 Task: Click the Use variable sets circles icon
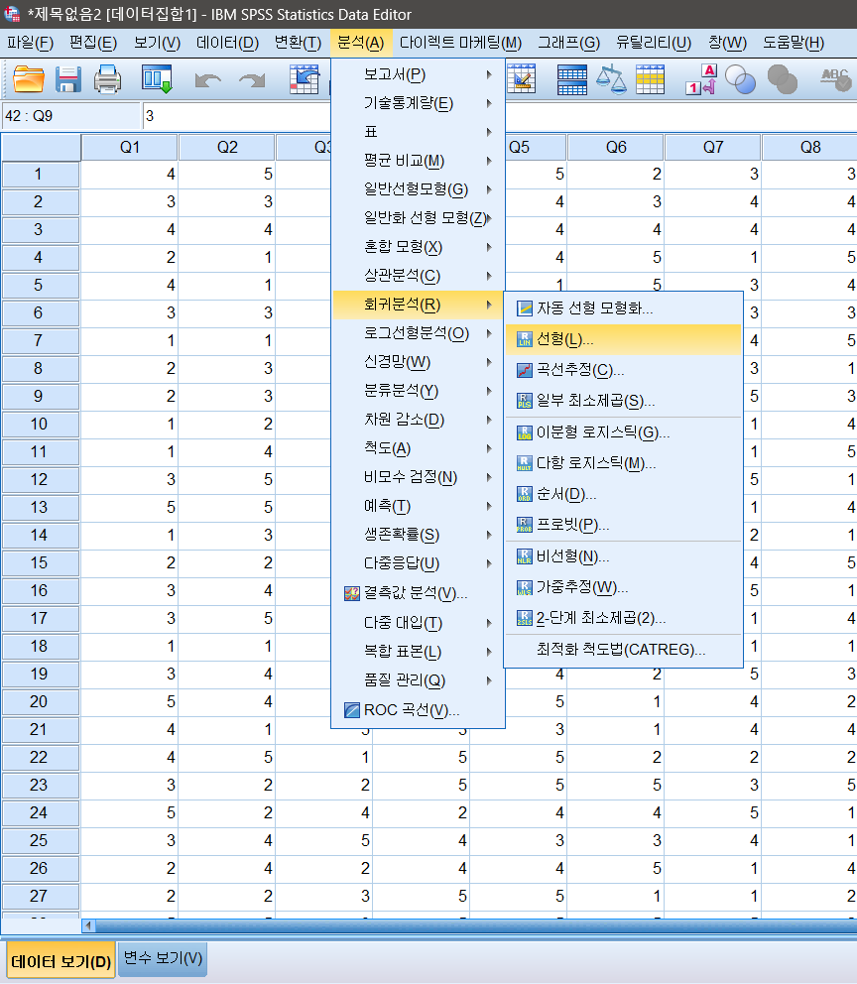[740, 79]
